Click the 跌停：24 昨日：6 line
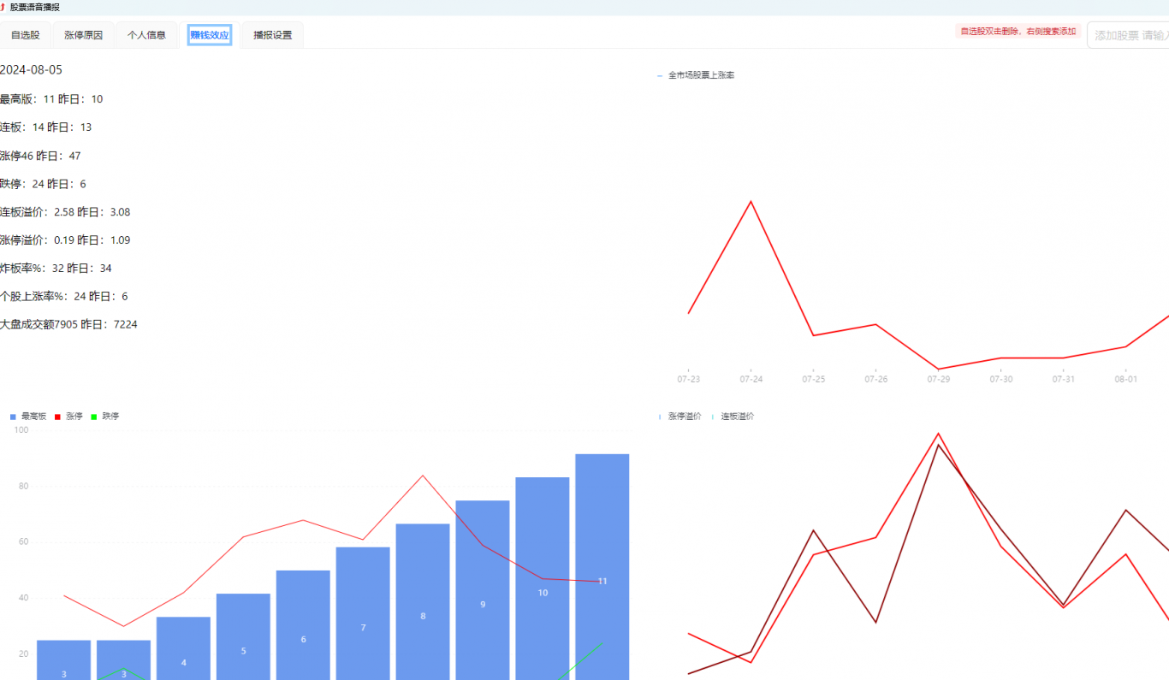The height and width of the screenshot is (680, 1169). [x=43, y=184]
